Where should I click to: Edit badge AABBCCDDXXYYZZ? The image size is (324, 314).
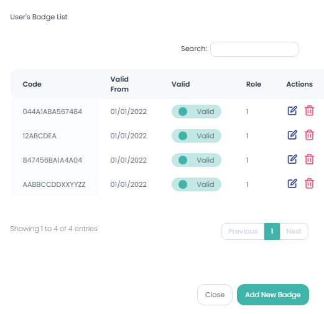click(x=292, y=184)
